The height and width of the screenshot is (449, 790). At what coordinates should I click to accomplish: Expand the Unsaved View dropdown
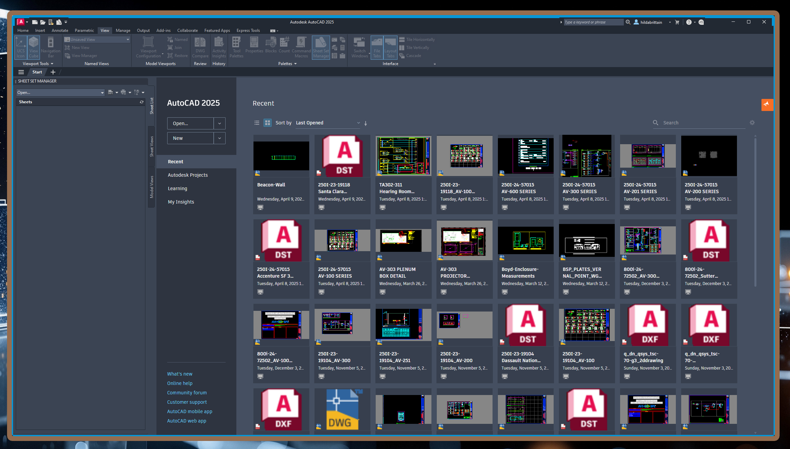coord(128,40)
